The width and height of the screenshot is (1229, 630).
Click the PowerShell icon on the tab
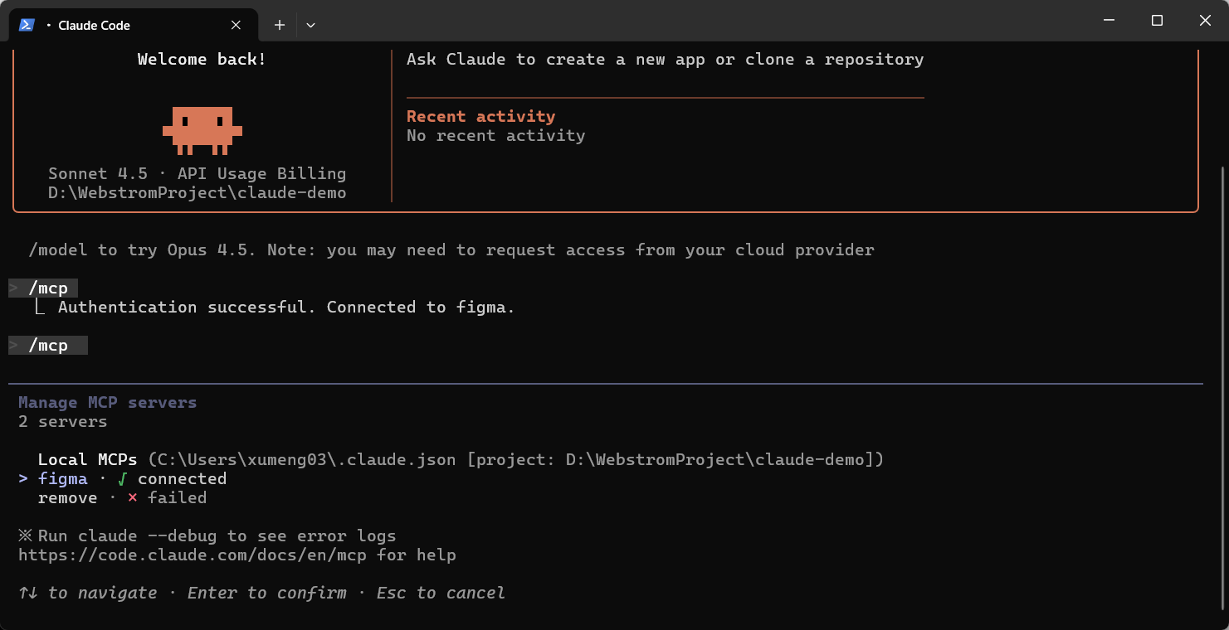pyautogui.click(x=27, y=25)
